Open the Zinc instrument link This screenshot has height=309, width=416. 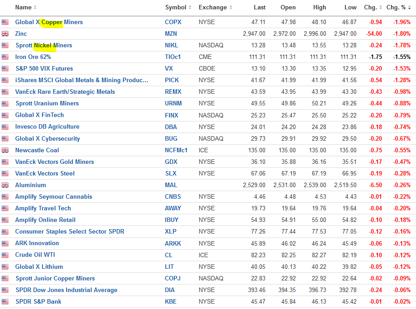click(x=21, y=33)
